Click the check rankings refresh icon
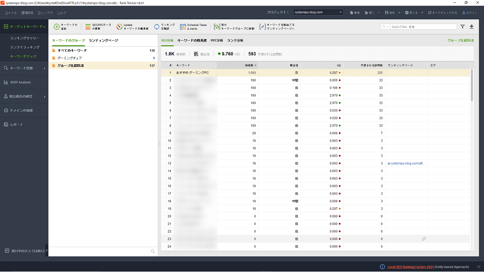484x272 pixels. [x=156, y=27]
